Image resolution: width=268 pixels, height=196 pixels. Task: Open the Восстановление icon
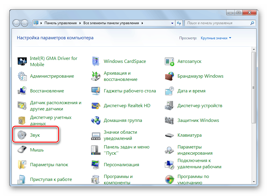[22, 91]
